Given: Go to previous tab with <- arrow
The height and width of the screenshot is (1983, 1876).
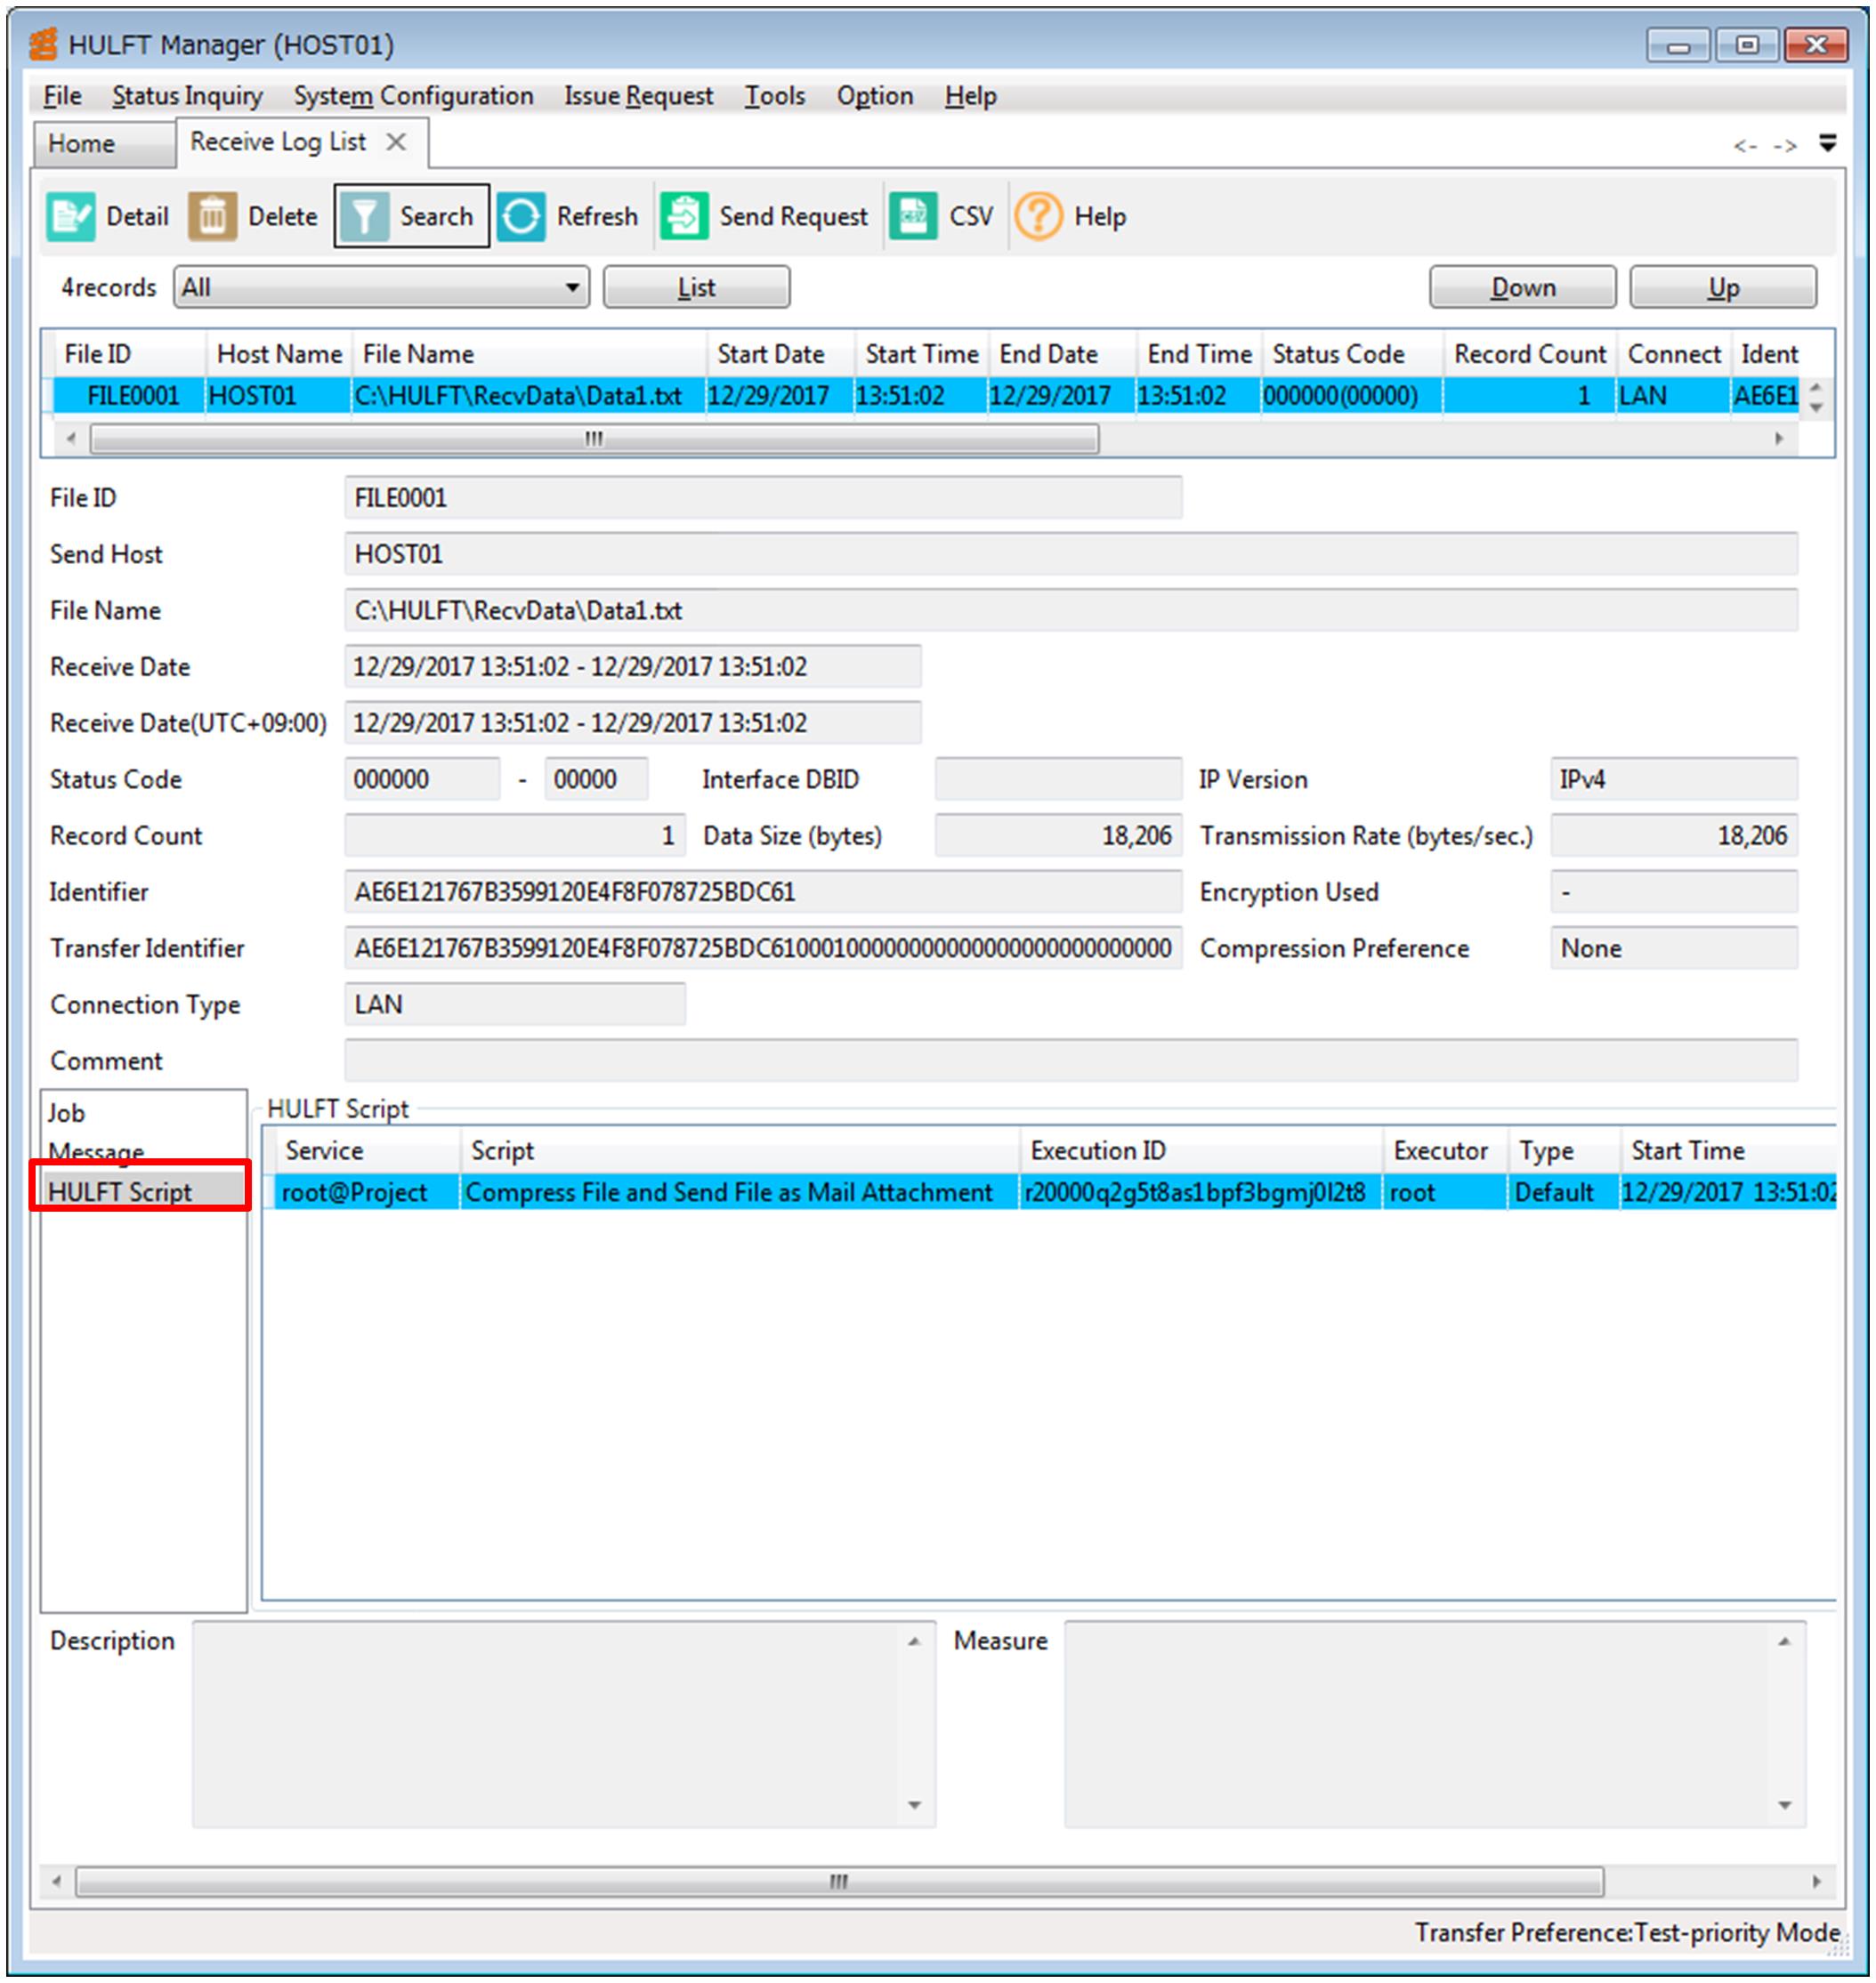Looking at the screenshot, I should (x=1745, y=146).
